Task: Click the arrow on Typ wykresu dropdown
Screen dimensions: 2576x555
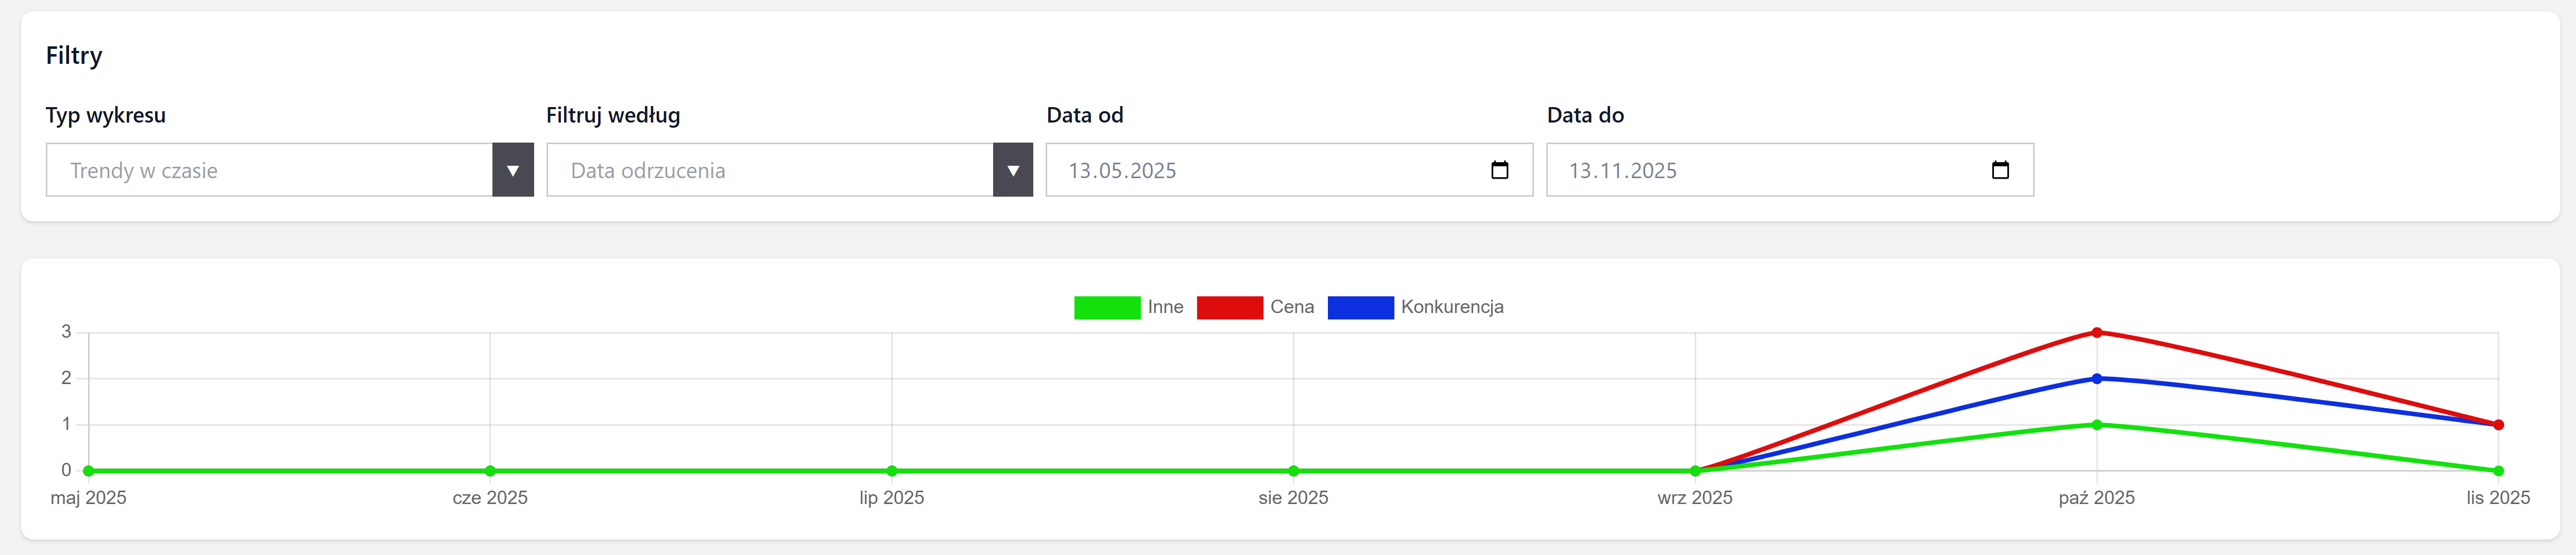Action: [512, 170]
